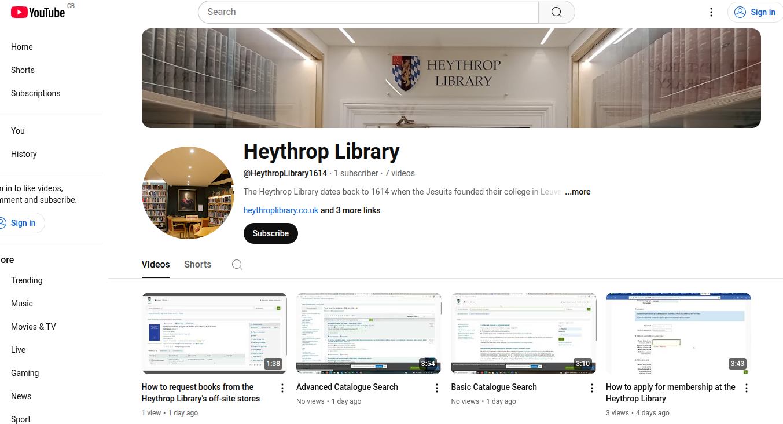This screenshot has width=783, height=424.
Task: Open options menu for Advanced Catalogue Search video
Action: (x=436, y=388)
